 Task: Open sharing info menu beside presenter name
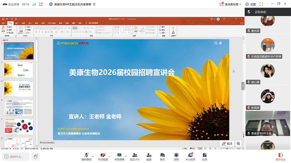click(x=94, y=4)
